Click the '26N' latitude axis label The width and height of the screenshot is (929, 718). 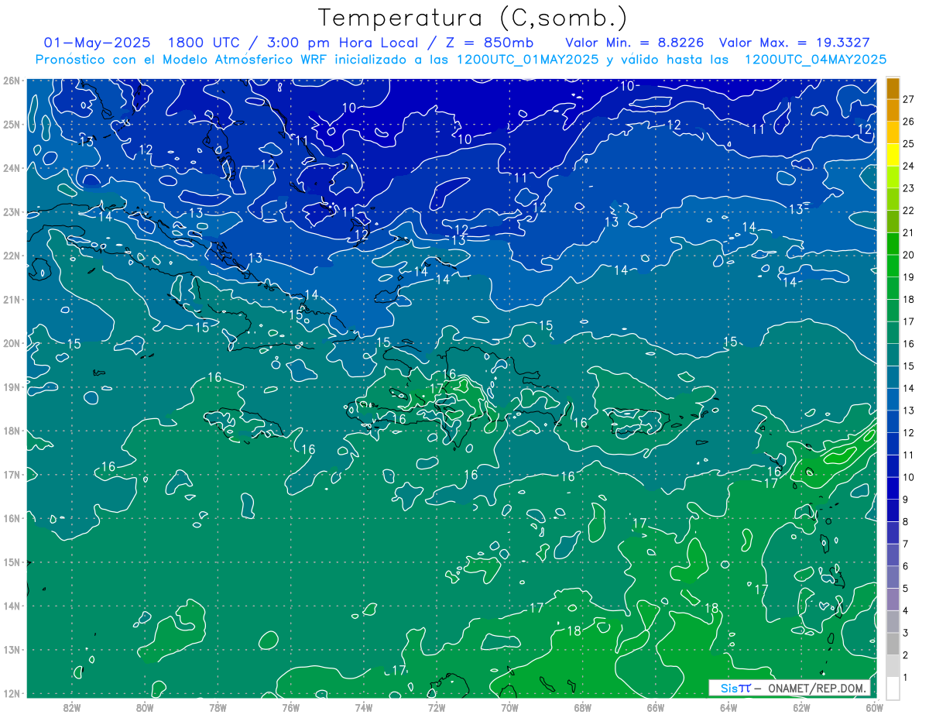pyautogui.click(x=11, y=81)
